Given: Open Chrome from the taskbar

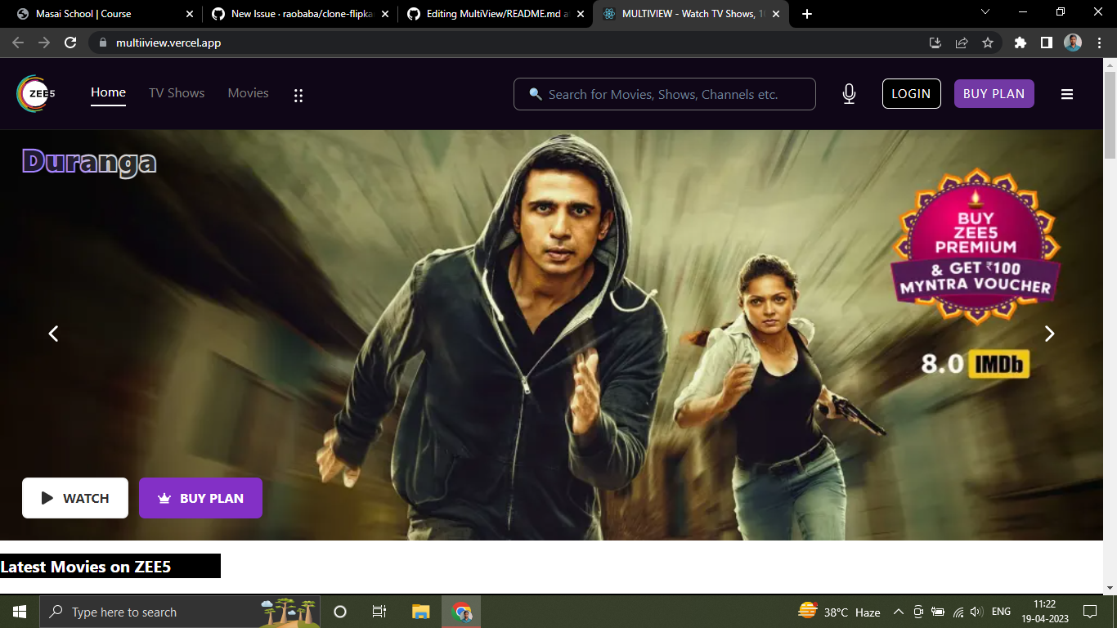Looking at the screenshot, I should point(460,611).
